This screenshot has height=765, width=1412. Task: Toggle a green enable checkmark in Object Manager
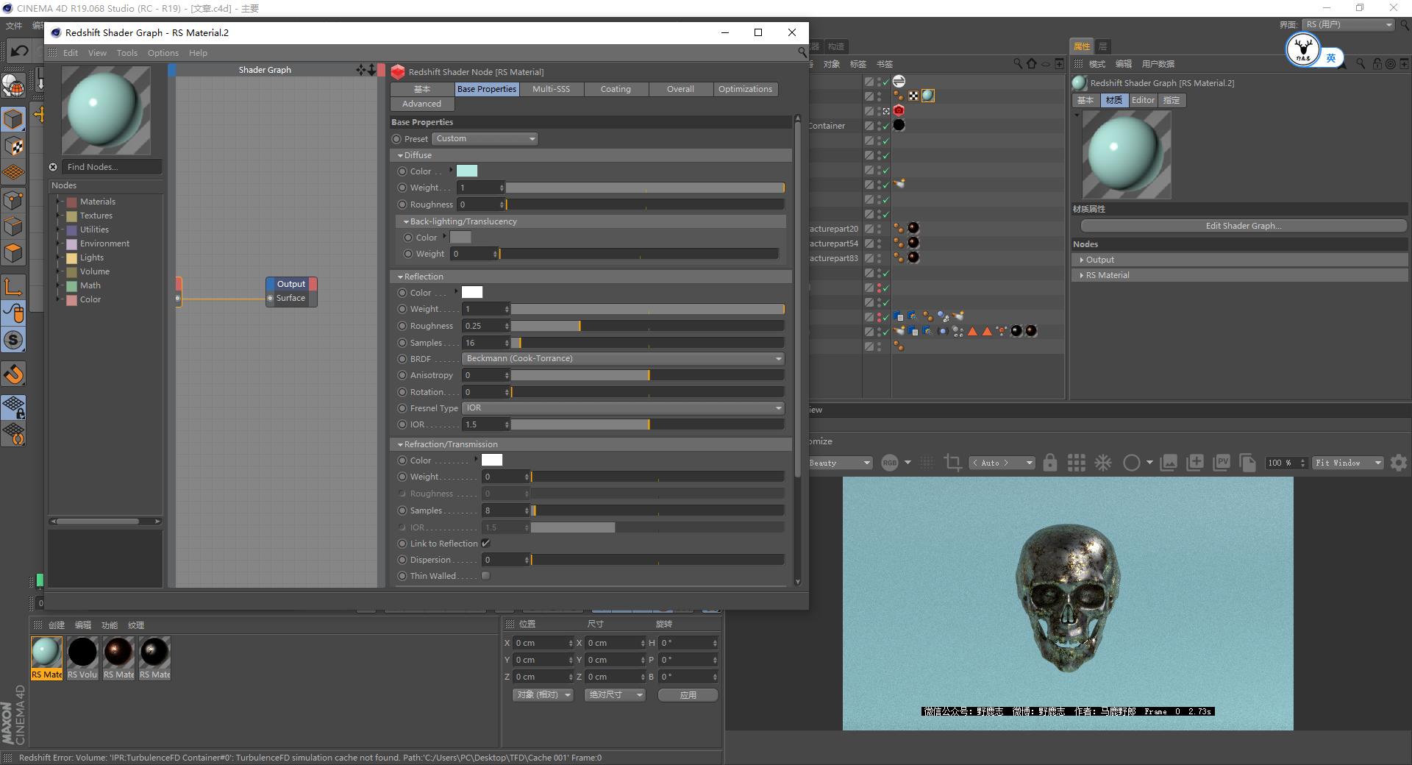click(885, 82)
